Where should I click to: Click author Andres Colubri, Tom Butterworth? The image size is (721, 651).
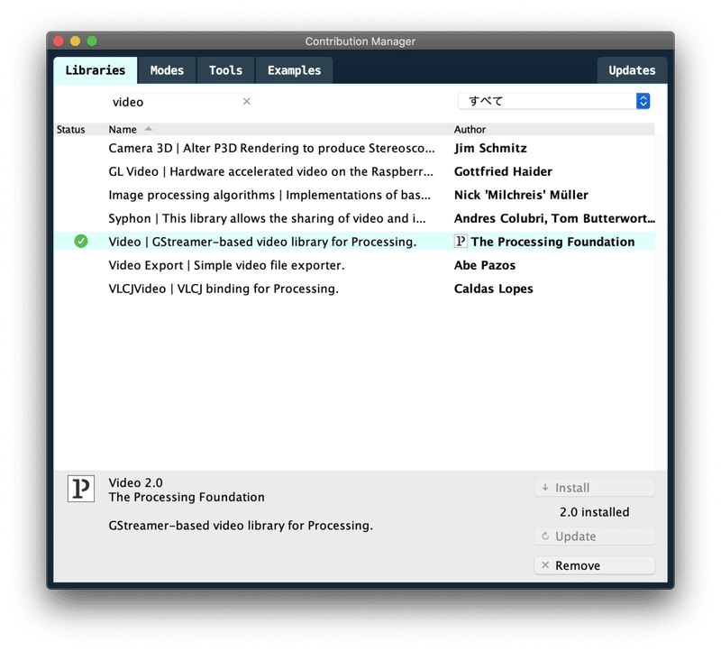pos(554,218)
